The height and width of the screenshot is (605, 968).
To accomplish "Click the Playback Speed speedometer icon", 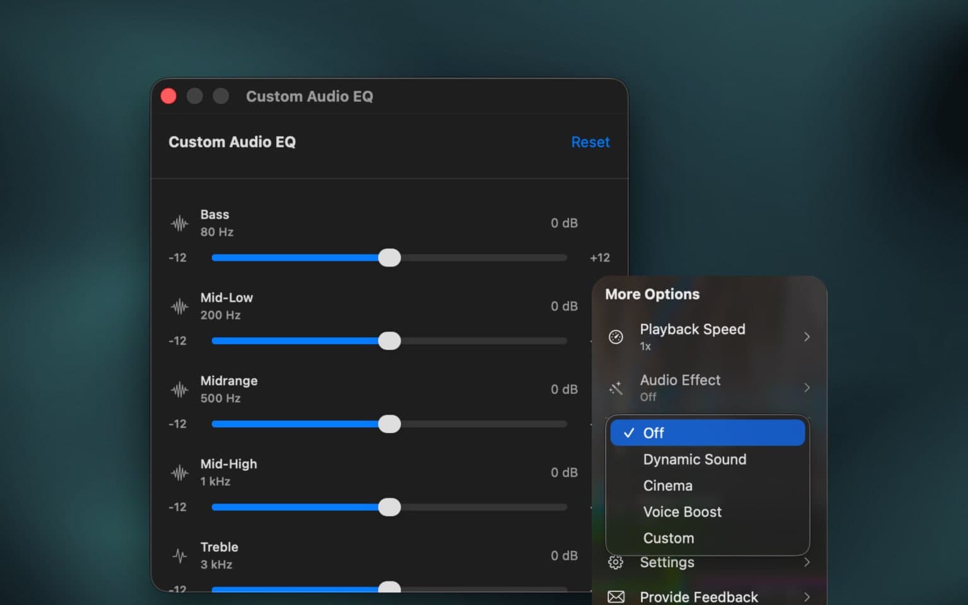I will point(616,337).
